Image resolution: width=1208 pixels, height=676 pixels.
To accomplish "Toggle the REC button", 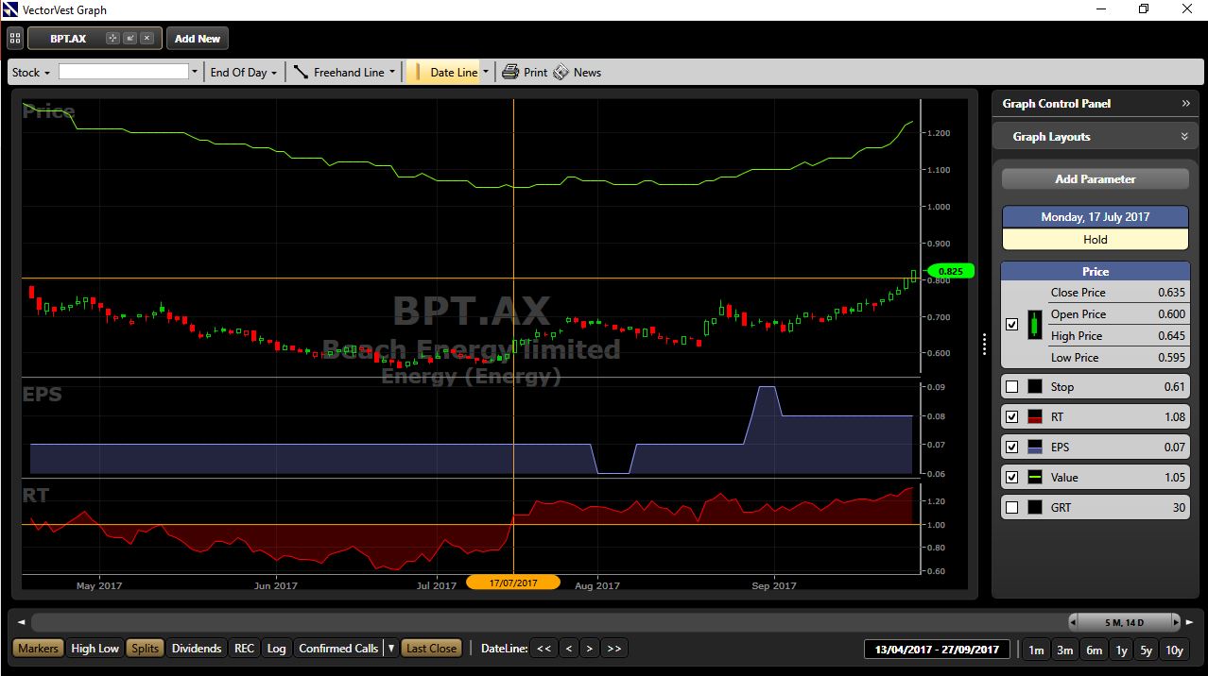I will [x=245, y=649].
